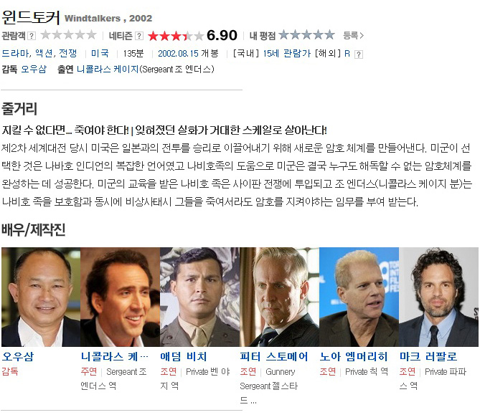Image resolution: width=480 pixels, height=420 pixels.
Task: Open the 드라마 genre link
Action: pos(16,54)
